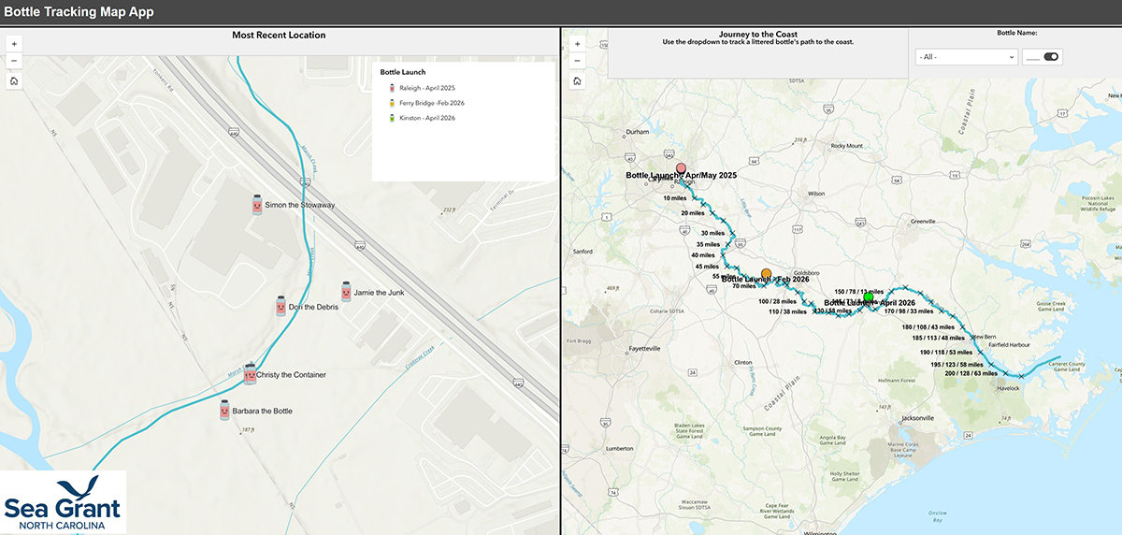Screen dimensions: 1122x535
Task: Click the '35 miles' route label
Action: coord(707,244)
